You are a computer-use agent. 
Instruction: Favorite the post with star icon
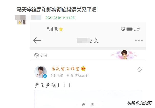(x=139, y=70)
